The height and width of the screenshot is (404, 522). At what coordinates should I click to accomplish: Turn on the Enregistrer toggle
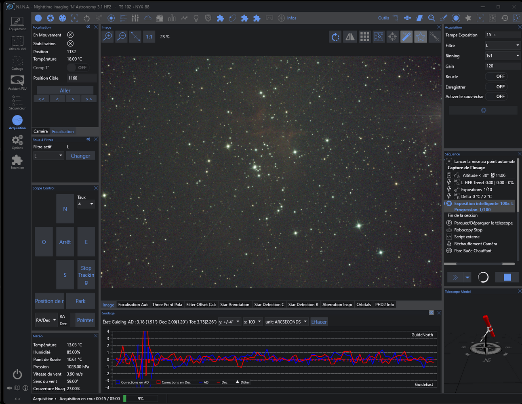pos(495,87)
